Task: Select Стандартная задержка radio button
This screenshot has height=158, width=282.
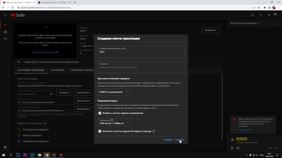Action: 19,129
